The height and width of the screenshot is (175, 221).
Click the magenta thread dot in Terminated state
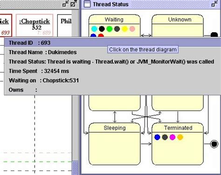173,137
